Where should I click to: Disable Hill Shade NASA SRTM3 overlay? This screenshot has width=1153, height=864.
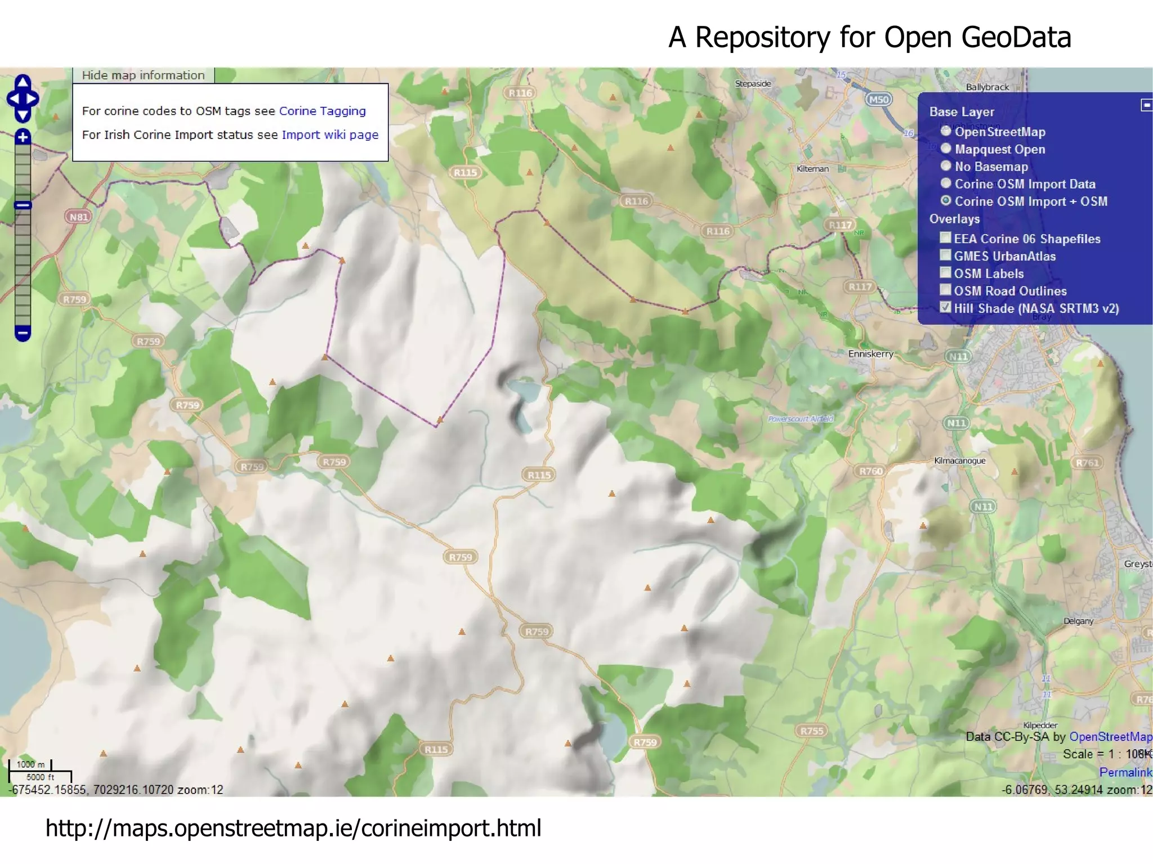[x=946, y=308]
